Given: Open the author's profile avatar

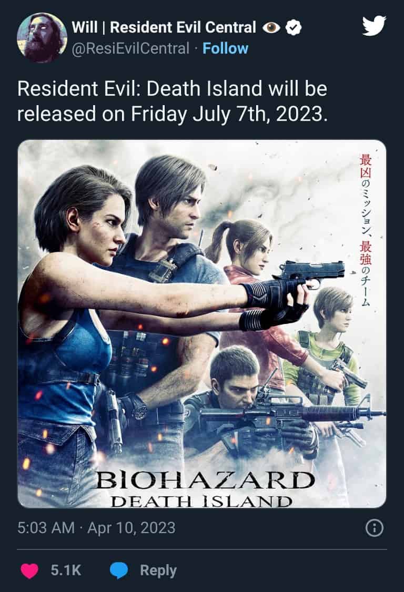Looking at the screenshot, I should [x=42, y=38].
